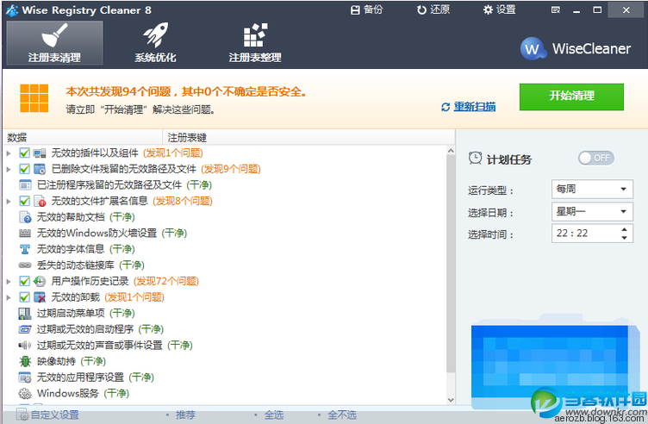Expand the 无效的插件以及组件 tree row
The width and height of the screenshot is (648, 424).
pos(9,153)
